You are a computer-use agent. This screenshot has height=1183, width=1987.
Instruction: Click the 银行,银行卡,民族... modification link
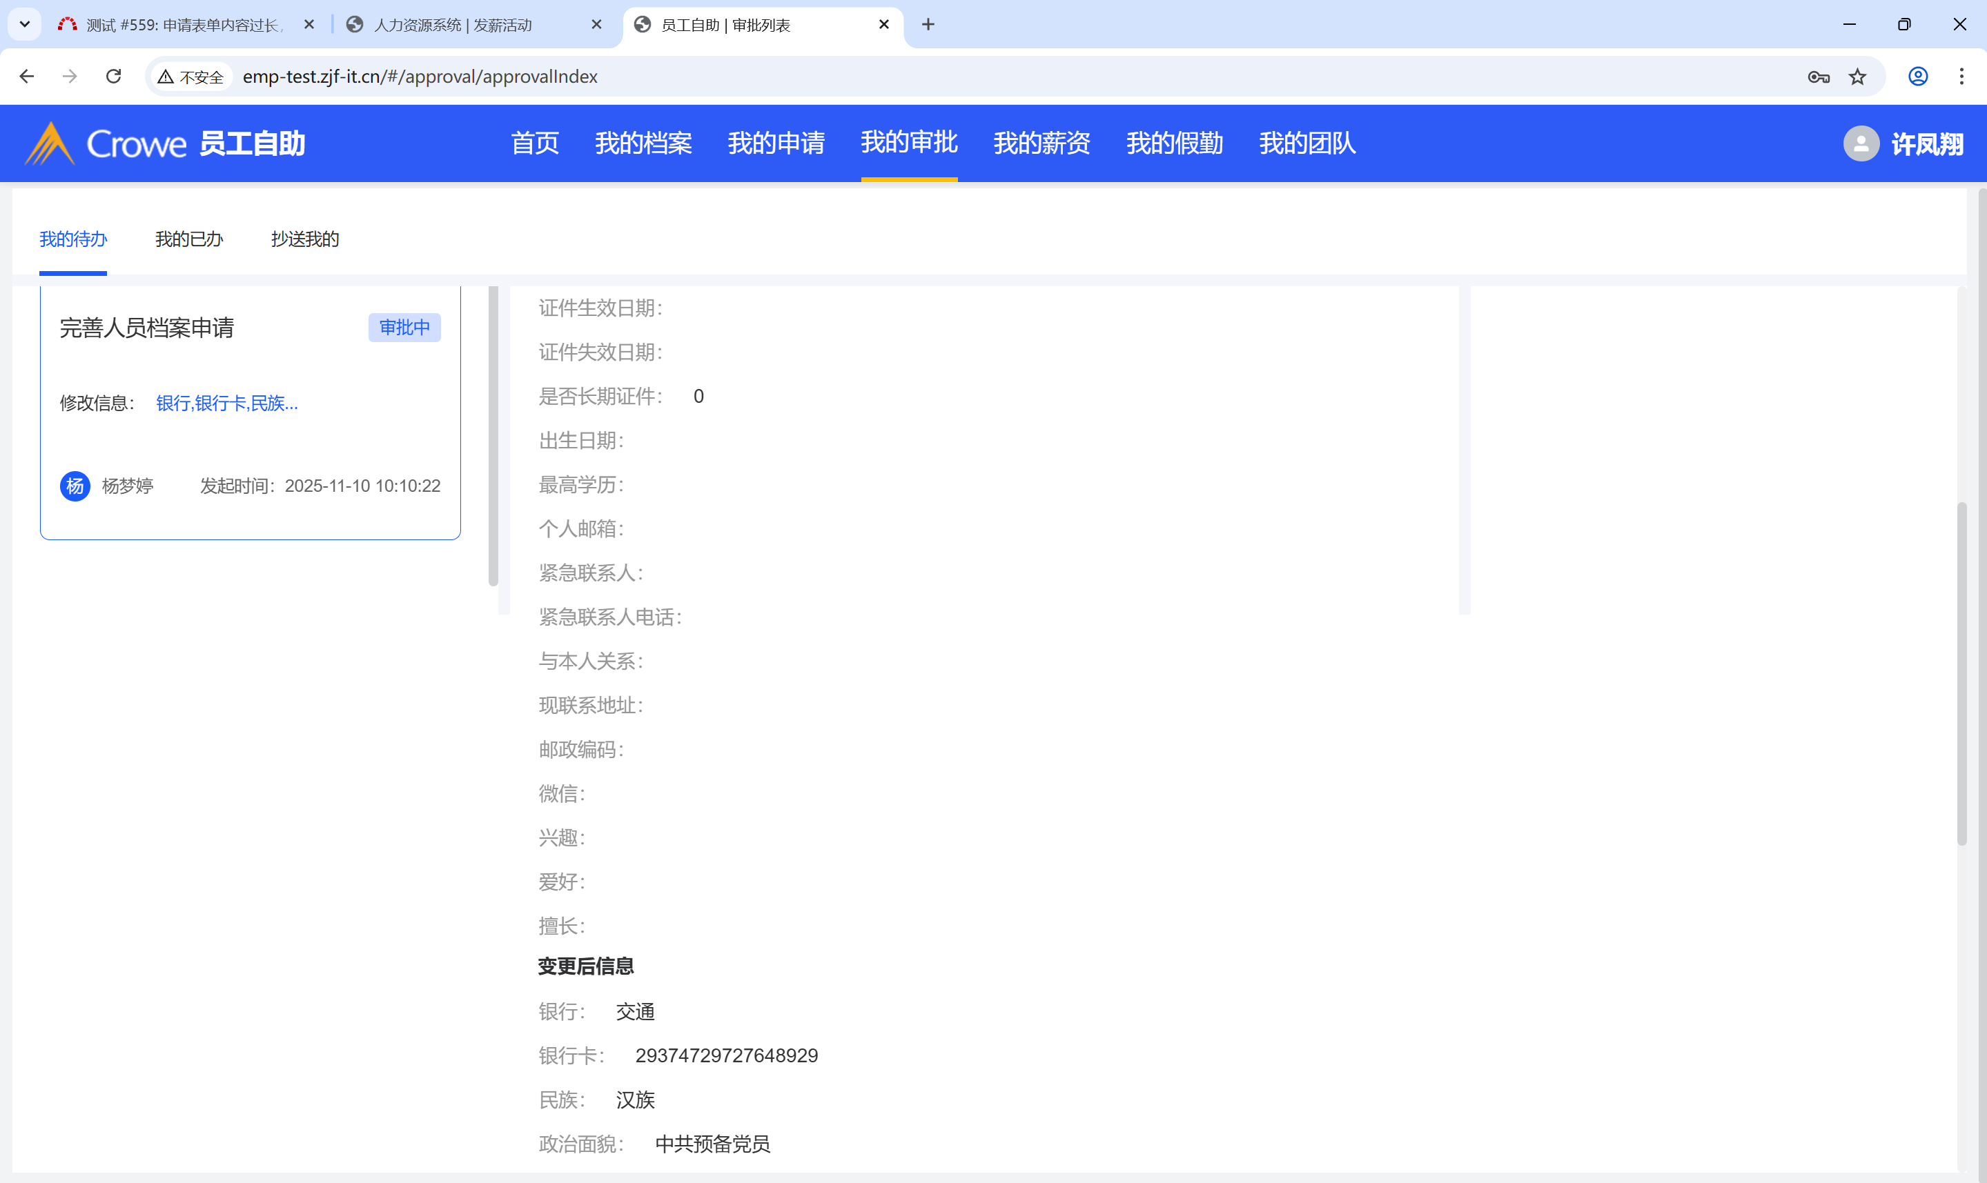[x=226, y=404]
